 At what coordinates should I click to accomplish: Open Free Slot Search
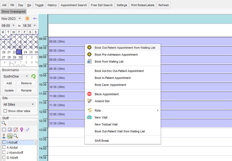click(102, 5)
